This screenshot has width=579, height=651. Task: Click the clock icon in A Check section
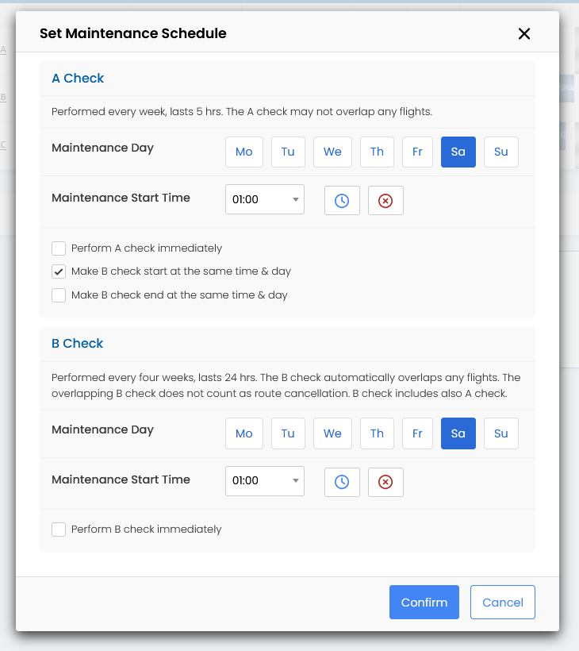point(342,201)
